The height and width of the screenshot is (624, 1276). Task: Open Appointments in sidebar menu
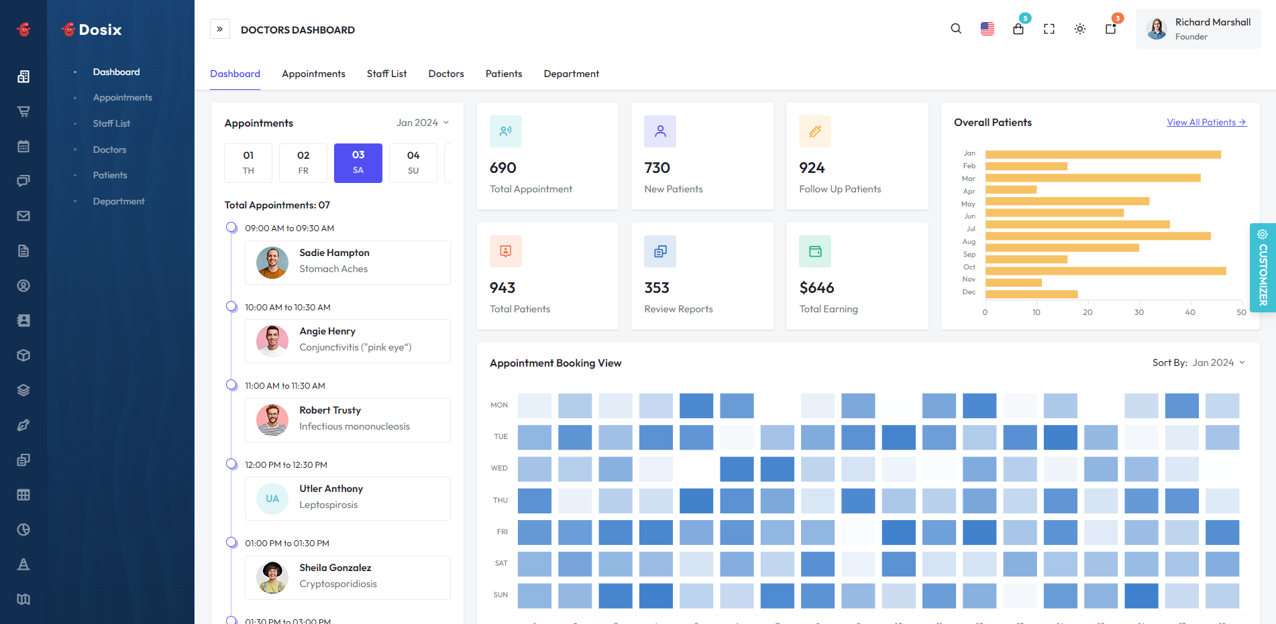[x=122, y=97]
